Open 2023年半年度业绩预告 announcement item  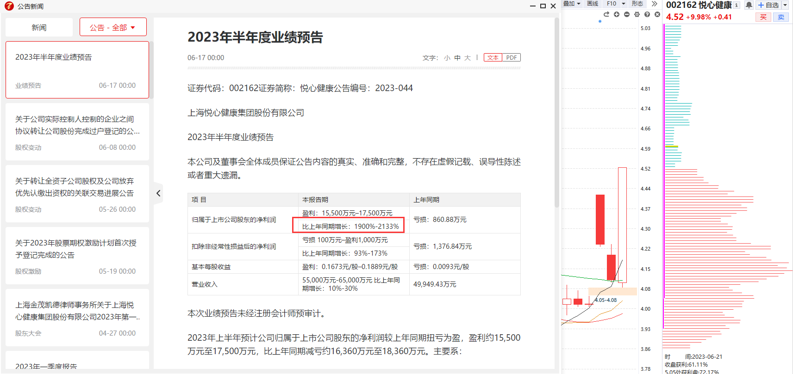[77, 70]
